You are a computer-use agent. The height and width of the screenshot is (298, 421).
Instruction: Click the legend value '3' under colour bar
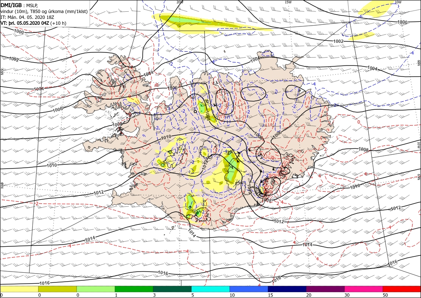(155, 295)
